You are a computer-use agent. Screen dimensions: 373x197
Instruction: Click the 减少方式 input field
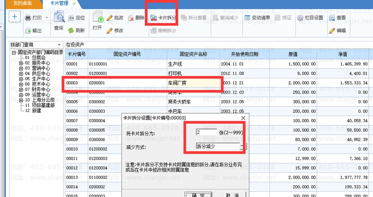(218, 146)
